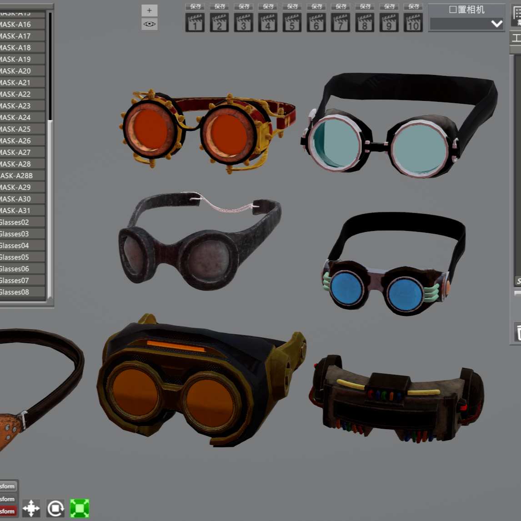Viewport: 521px width, 521px height.
Task: Load camera slot 2 clapperboard
Action: 219,23
